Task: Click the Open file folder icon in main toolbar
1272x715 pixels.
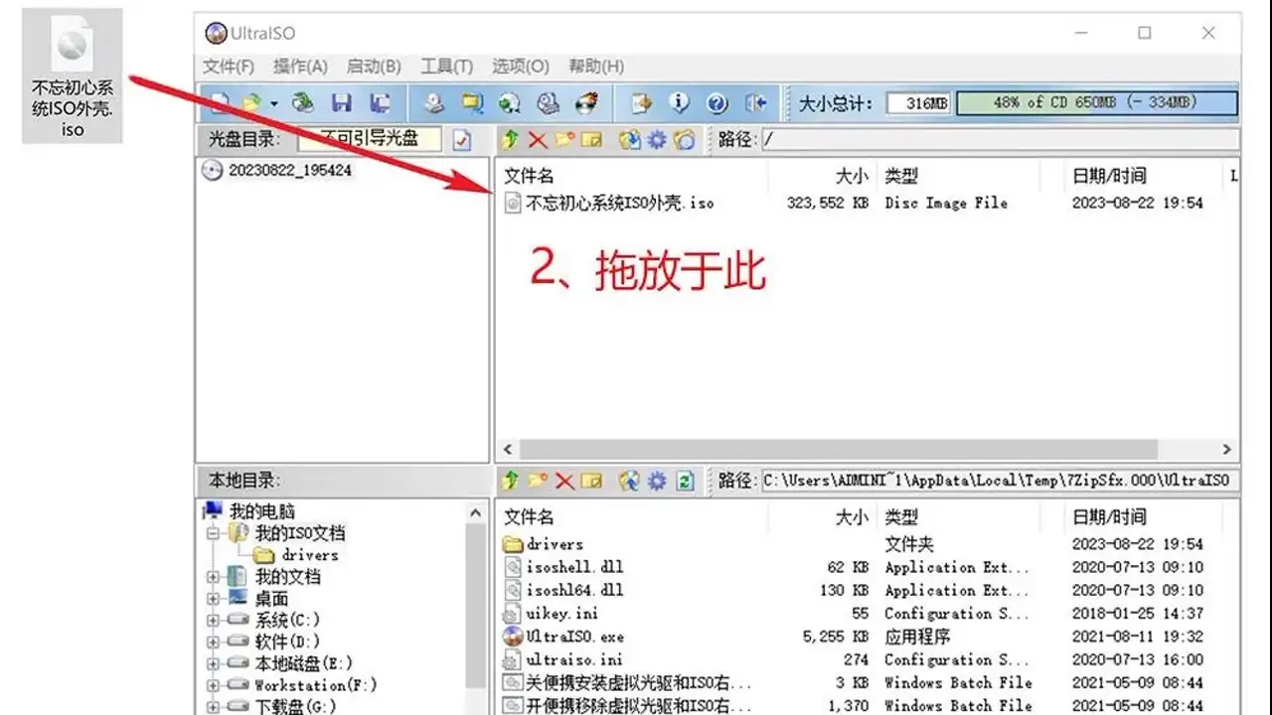Action: 252,102
